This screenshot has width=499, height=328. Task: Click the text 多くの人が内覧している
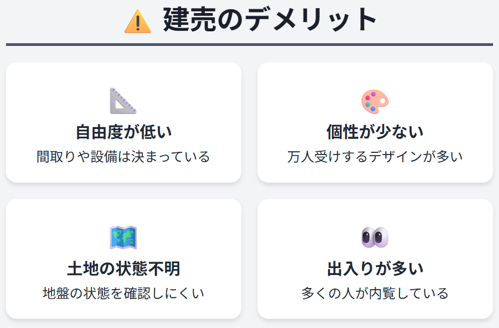point(375,294)
